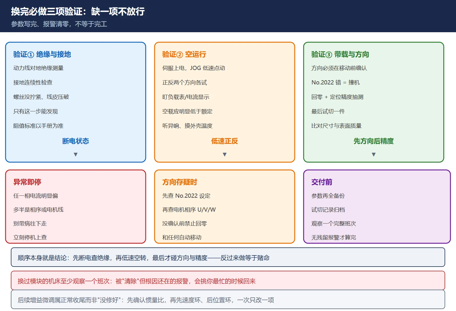Click the down arrow under 低速正反

225,154
